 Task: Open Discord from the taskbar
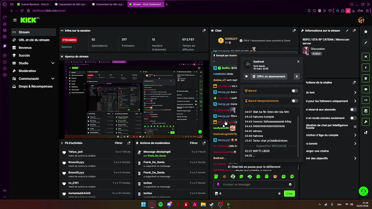click(x=169, y=204)
